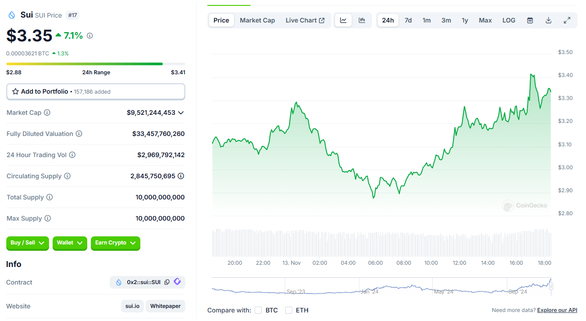586x321 pixels.
Task: Select the 1m time range
Action: point(427,20)
